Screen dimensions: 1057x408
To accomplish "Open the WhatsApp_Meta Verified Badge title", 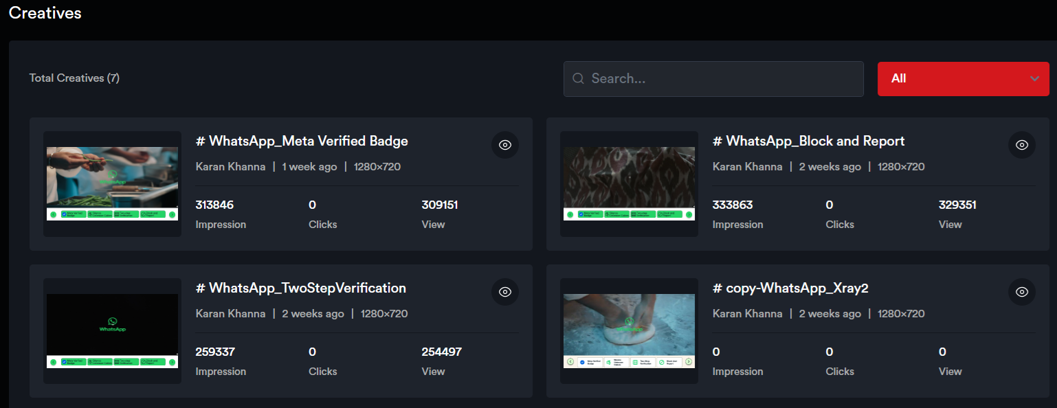I will point(302,141).
